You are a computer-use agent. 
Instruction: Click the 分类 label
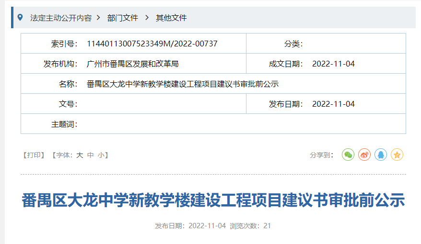point(294,44)
